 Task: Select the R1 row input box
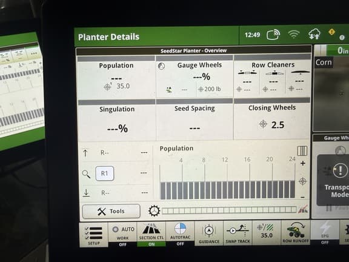105,173
